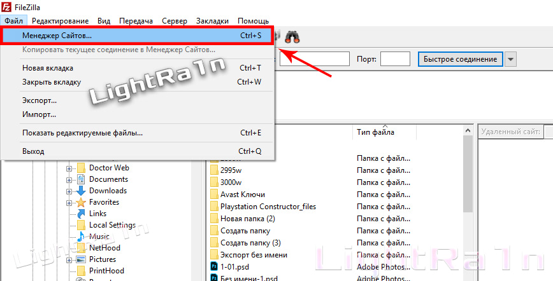Choose Показать редактируемые файлы menu entry

pyautogui.click(x=138, y=133)
